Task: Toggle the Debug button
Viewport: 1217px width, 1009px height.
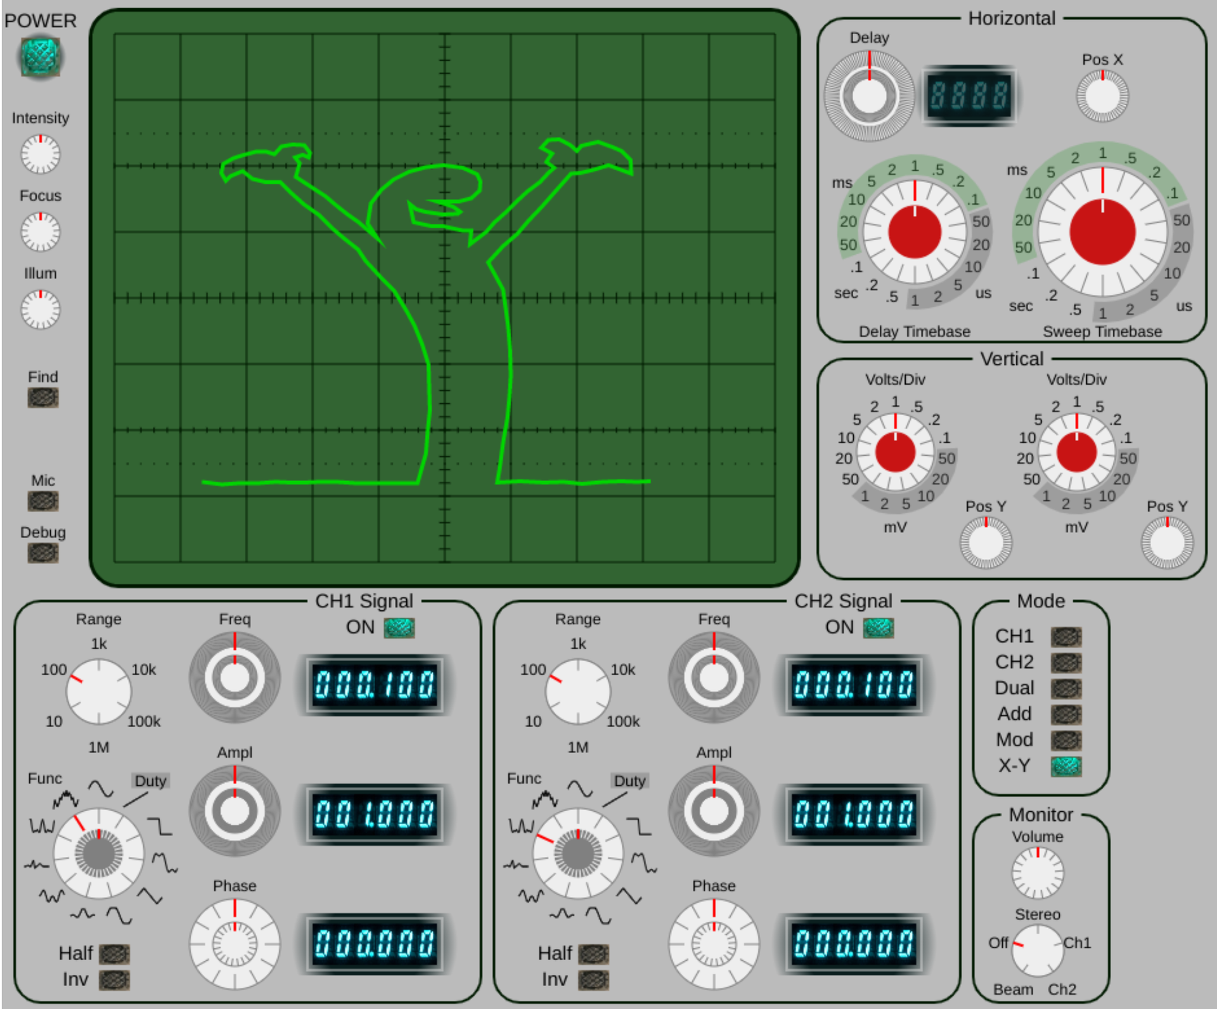Action: pos(42,553)
